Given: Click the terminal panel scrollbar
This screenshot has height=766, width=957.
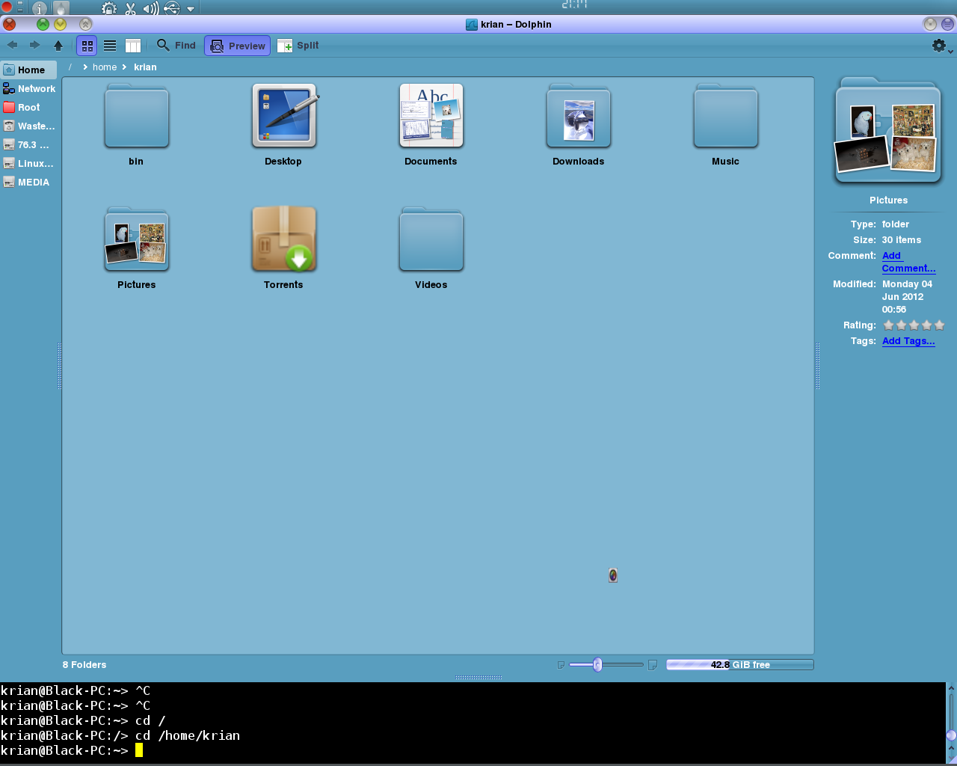Looking at the screenshot, I should (x=951, y=723).
